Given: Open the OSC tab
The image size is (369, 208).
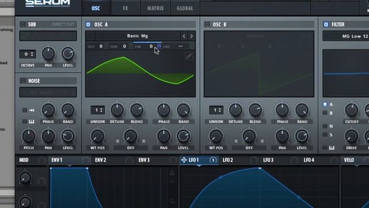Looking at the screenshot, I should click(x=96, y=8).
